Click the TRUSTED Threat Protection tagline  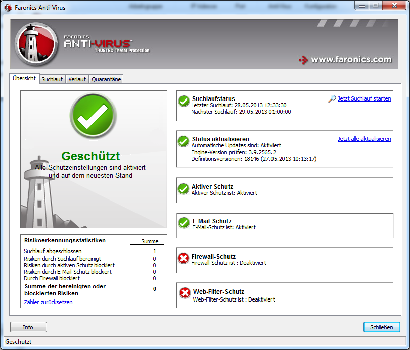click(122, 50)
